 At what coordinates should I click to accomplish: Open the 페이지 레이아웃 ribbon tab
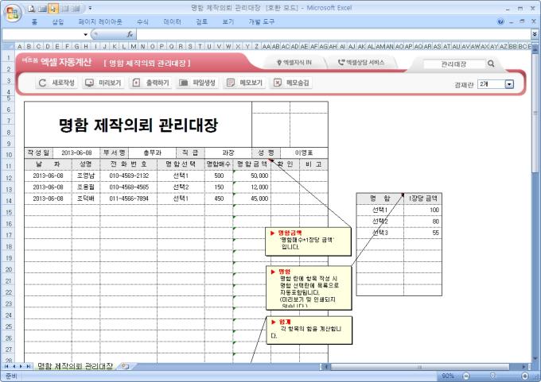pos(100,22)
